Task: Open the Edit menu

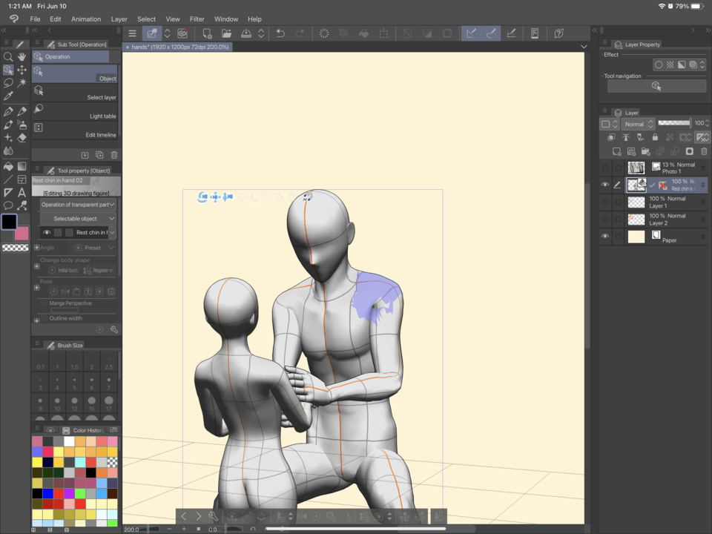Action: point(56,19)
